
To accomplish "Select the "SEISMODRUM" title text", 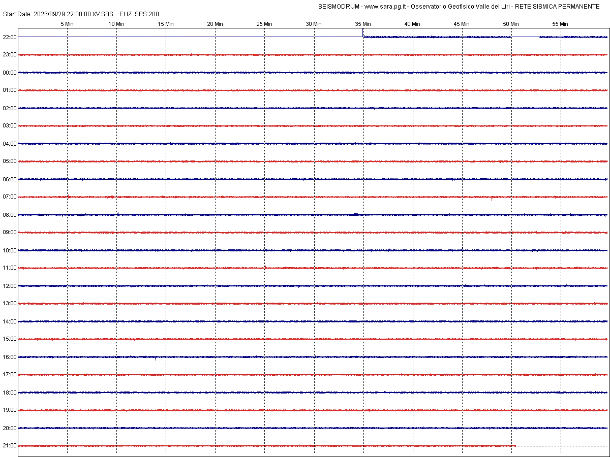I will point(339,6).
